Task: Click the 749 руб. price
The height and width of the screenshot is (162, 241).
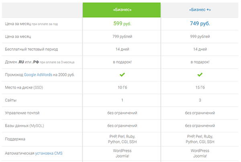Action: (200, 24)
